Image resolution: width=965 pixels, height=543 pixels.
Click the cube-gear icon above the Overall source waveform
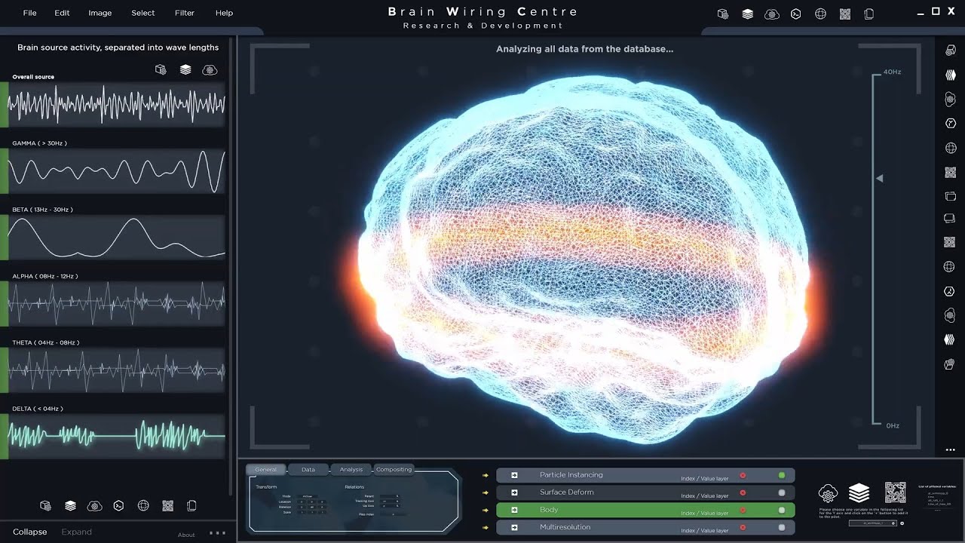(x=161, y=69)
